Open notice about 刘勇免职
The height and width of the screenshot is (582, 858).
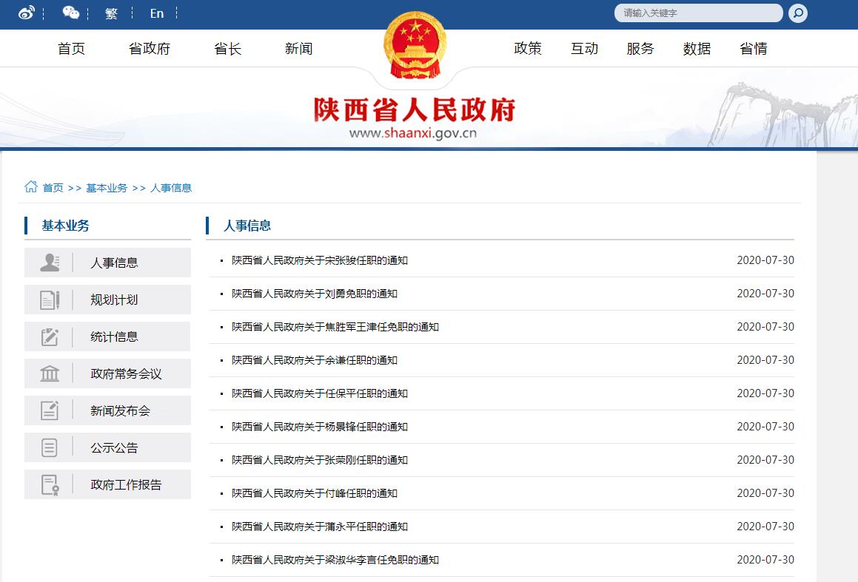click(314, 294)
